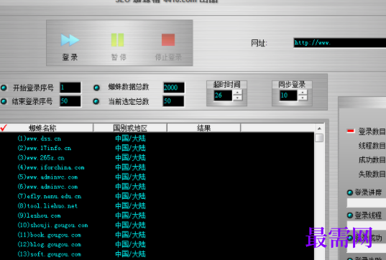
Task: Increase 超时时间 with up arrow
Action: click(x=237, y=93)
